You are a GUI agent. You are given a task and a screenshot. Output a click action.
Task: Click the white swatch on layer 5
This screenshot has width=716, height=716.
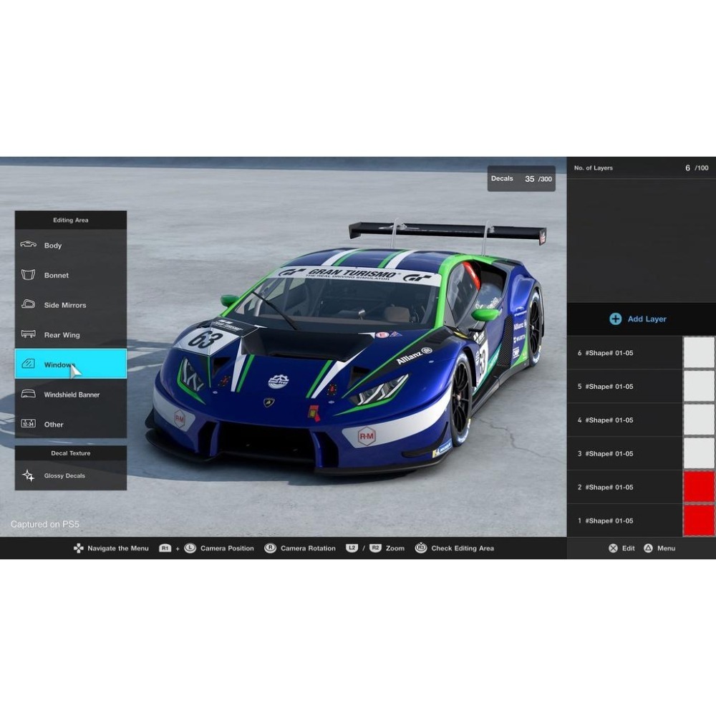click(698, 386)
